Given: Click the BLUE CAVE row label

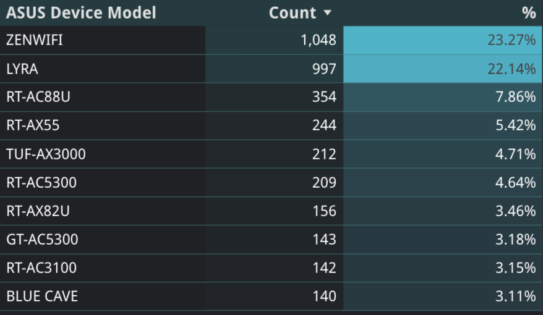Looking at the screenshot, I should (42, 296).
